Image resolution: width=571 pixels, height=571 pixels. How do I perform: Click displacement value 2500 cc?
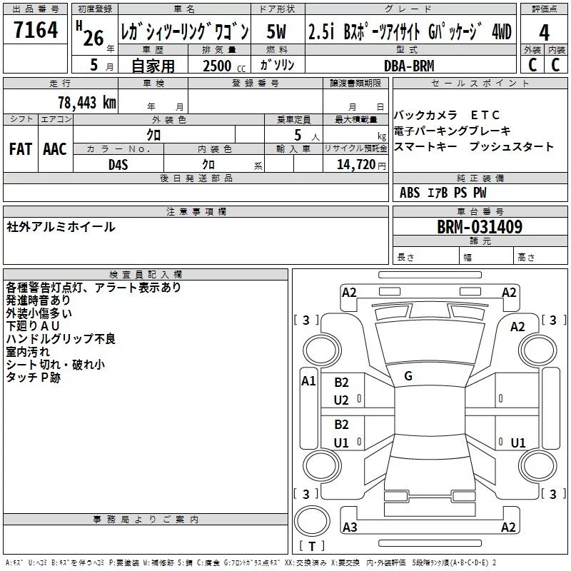pyautogui.click(x=224, y=66)
